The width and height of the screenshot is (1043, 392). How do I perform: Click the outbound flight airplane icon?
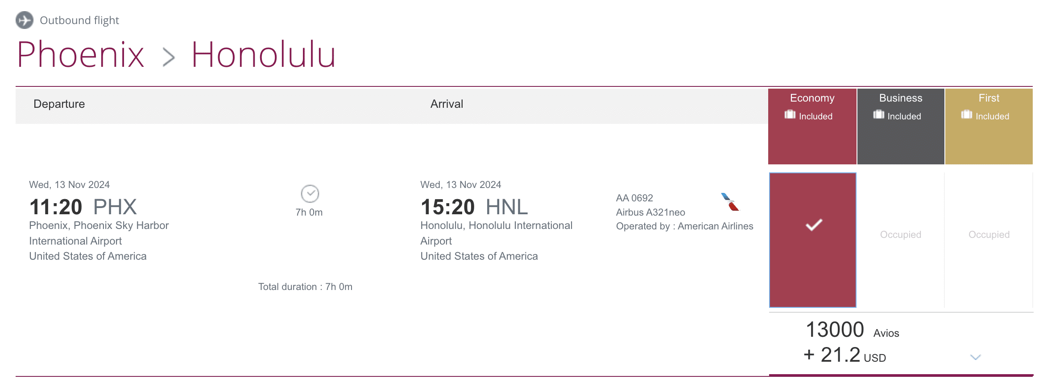25,20
